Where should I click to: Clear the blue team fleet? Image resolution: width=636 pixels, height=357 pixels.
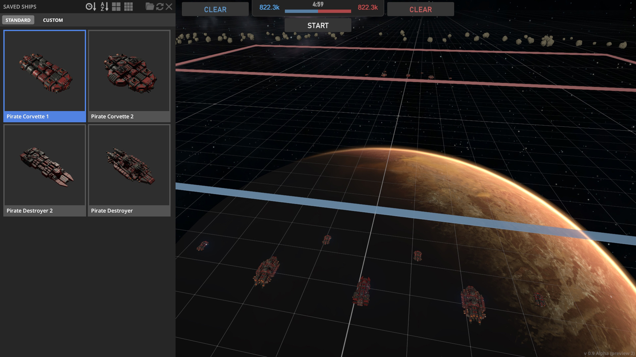(215, 9)
